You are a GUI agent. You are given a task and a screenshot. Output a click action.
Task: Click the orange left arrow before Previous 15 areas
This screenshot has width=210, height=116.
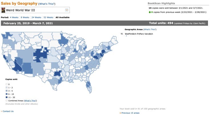(120, 113)
